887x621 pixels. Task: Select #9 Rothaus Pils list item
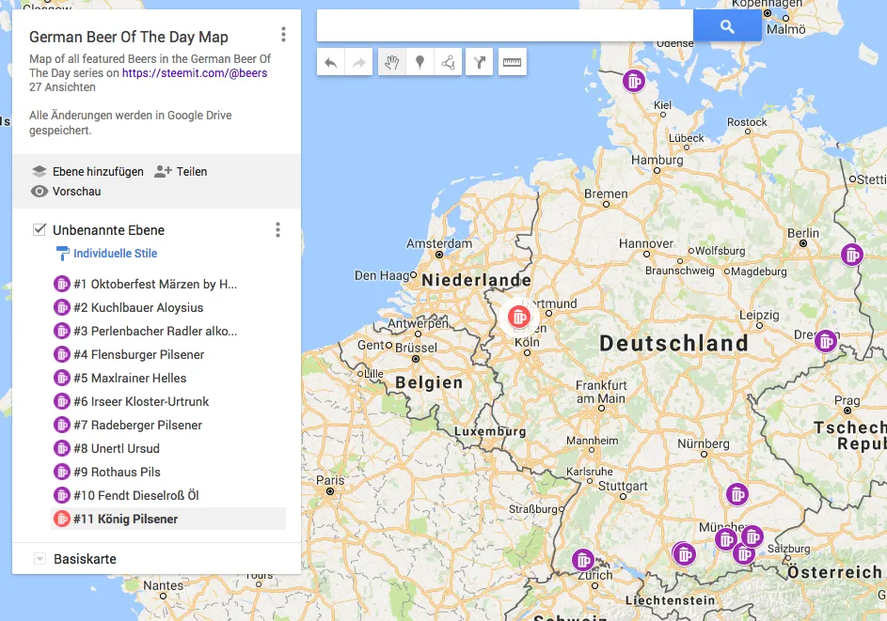[x=168, y=472]
